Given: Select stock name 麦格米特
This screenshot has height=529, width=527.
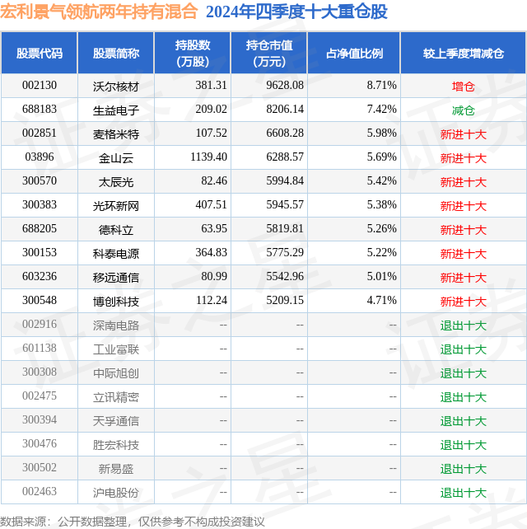Looking at the screenshot, I should 116,134.
